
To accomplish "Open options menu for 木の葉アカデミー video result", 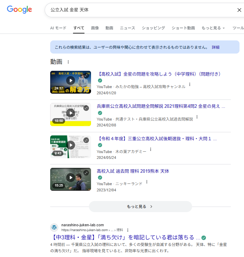I will 151,149.
